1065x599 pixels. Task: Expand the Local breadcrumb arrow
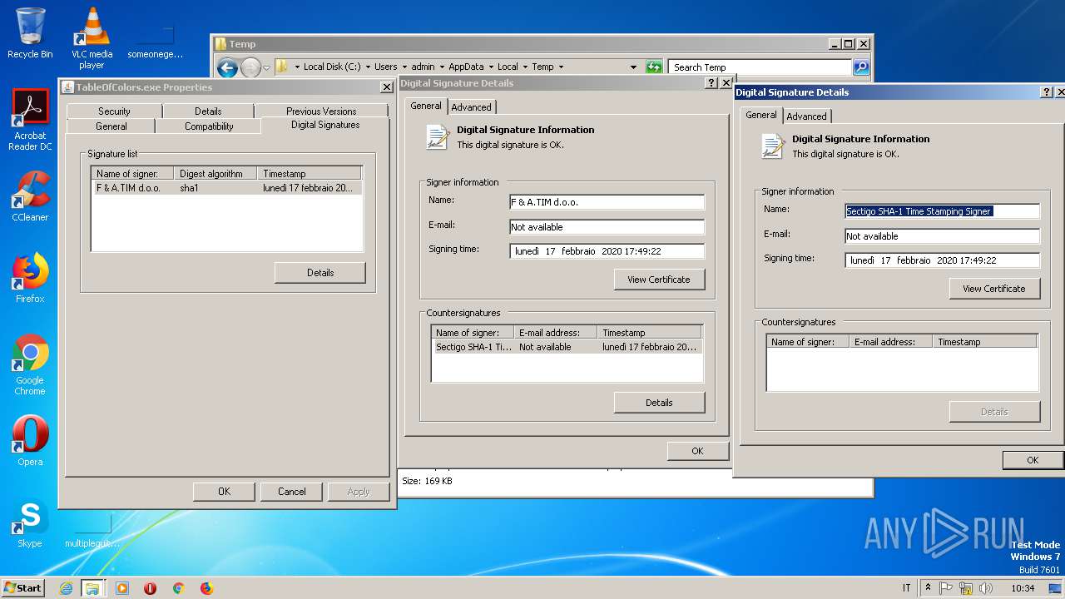point(525,67)
